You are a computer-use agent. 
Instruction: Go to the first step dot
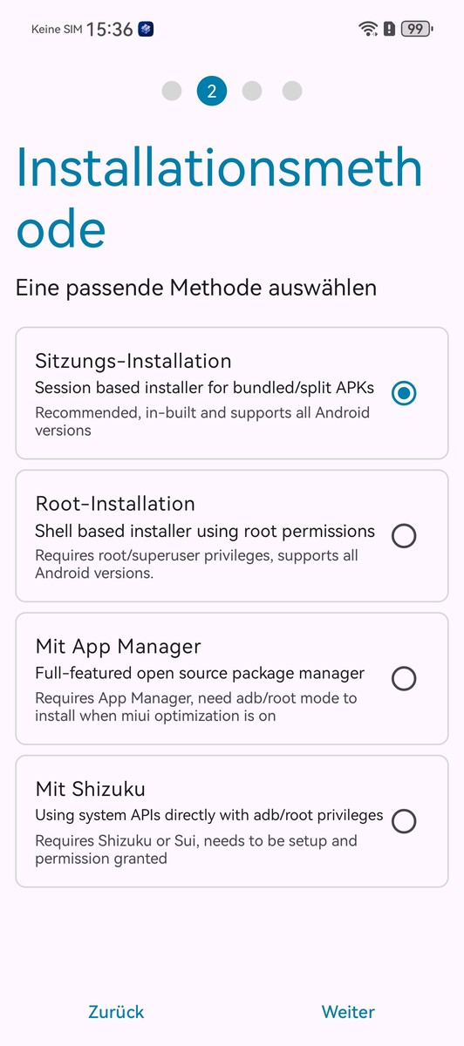[172, 91]
